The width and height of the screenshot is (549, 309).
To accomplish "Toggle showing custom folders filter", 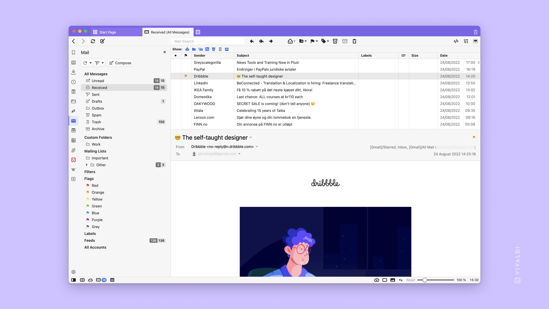I will click(x=194, y=49).
